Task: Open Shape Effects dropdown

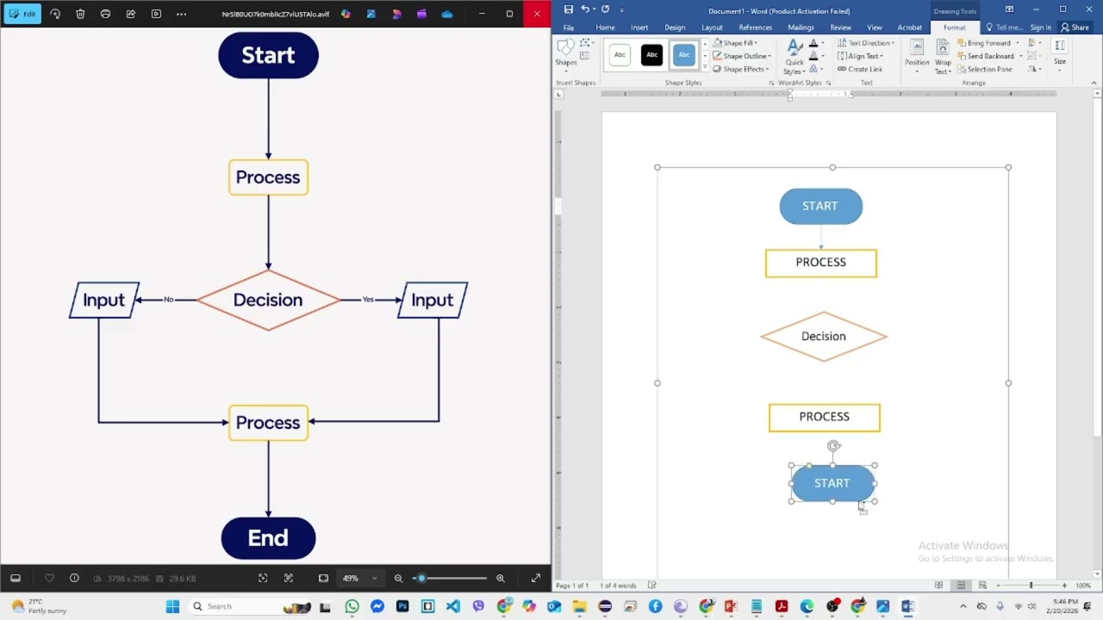Action: click(740, 69)
